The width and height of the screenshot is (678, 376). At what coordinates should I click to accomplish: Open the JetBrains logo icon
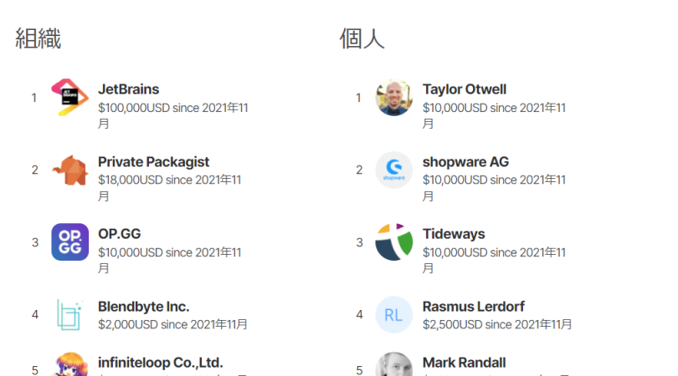[x=70, y=98]
